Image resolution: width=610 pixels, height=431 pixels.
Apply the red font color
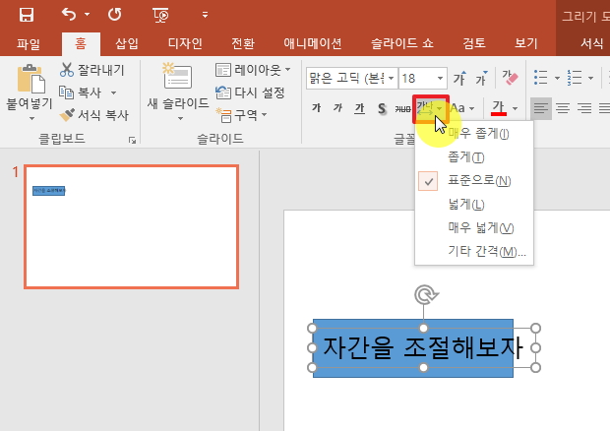pos(499,108)
